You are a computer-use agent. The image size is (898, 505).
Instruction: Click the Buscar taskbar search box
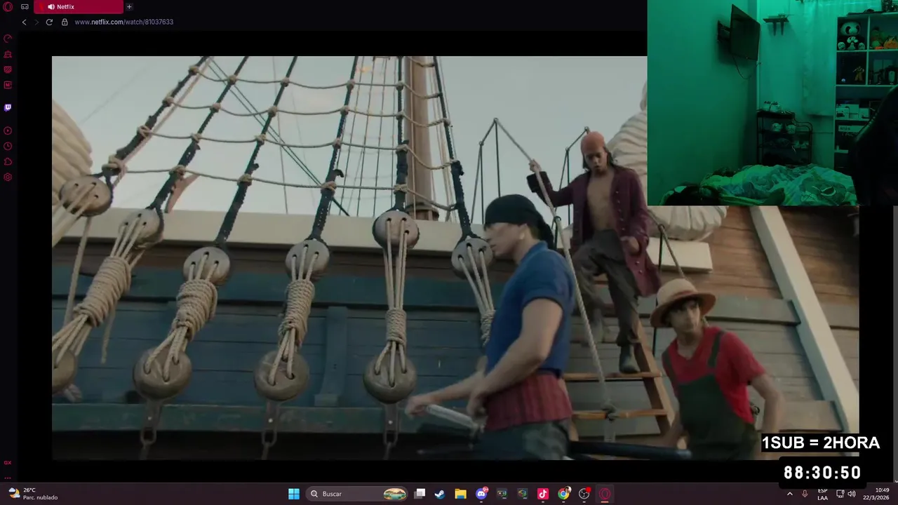click(x=358, y=494)
